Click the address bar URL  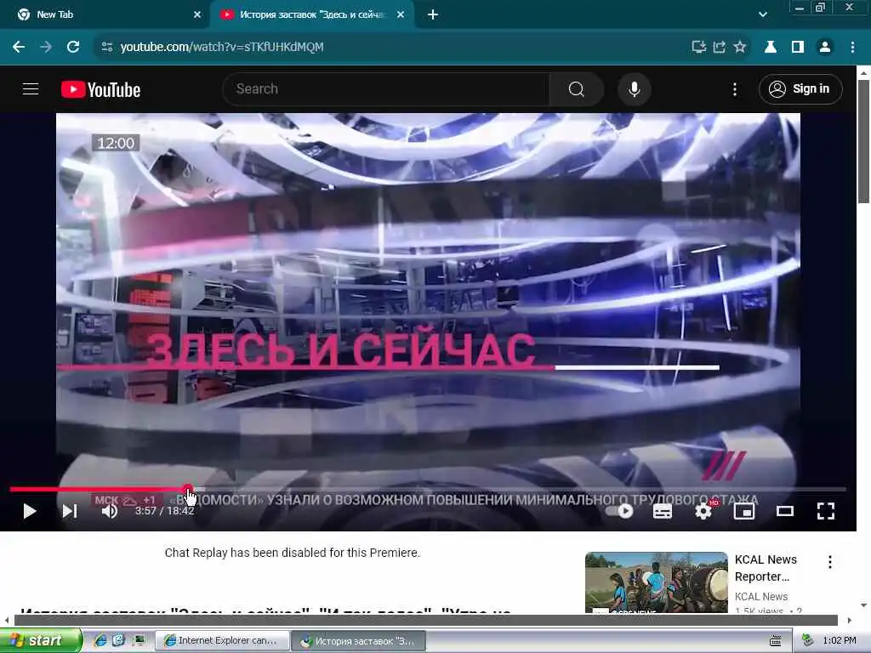tap(222, 47)
